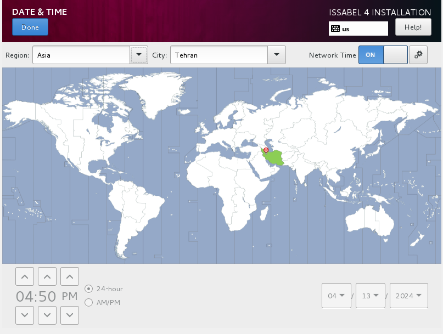Click the minutes ones down arrow
This screenshot has width=443, height=334.
coord(69,315)
